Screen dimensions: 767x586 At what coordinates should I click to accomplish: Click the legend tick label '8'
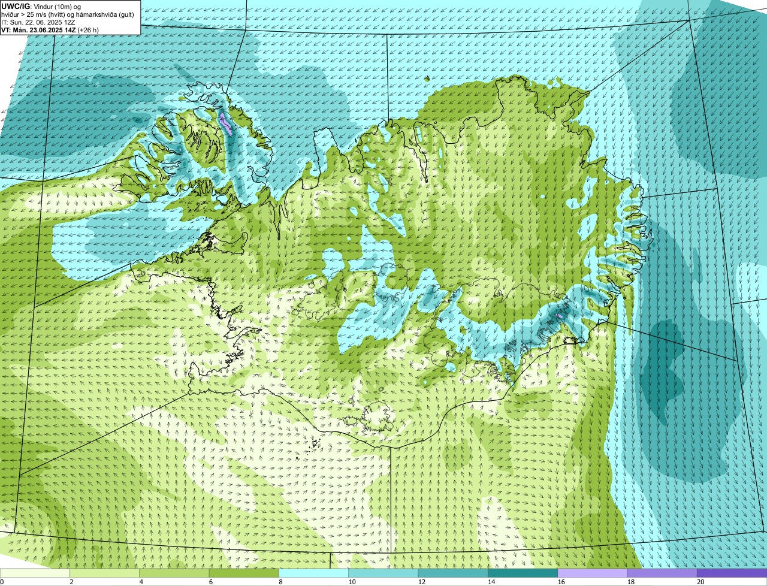tap(281, 582)
